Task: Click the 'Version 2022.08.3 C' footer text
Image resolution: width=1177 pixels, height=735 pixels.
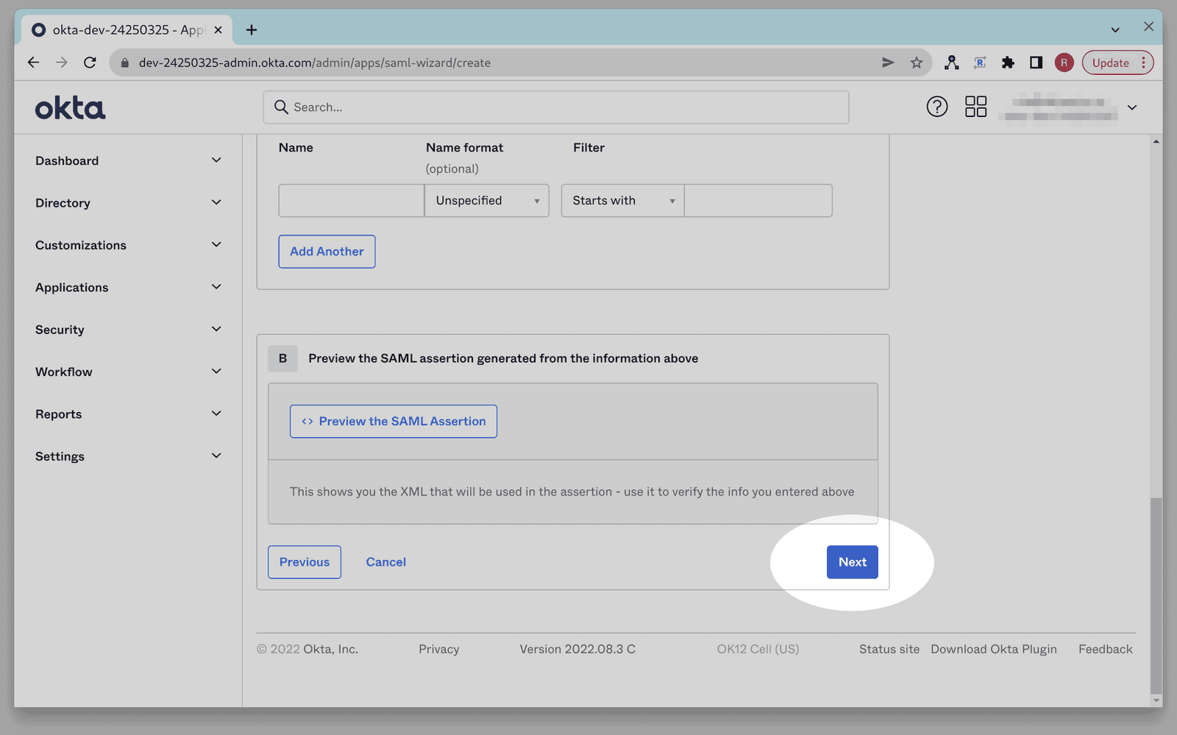Action: tap(577, 649)
